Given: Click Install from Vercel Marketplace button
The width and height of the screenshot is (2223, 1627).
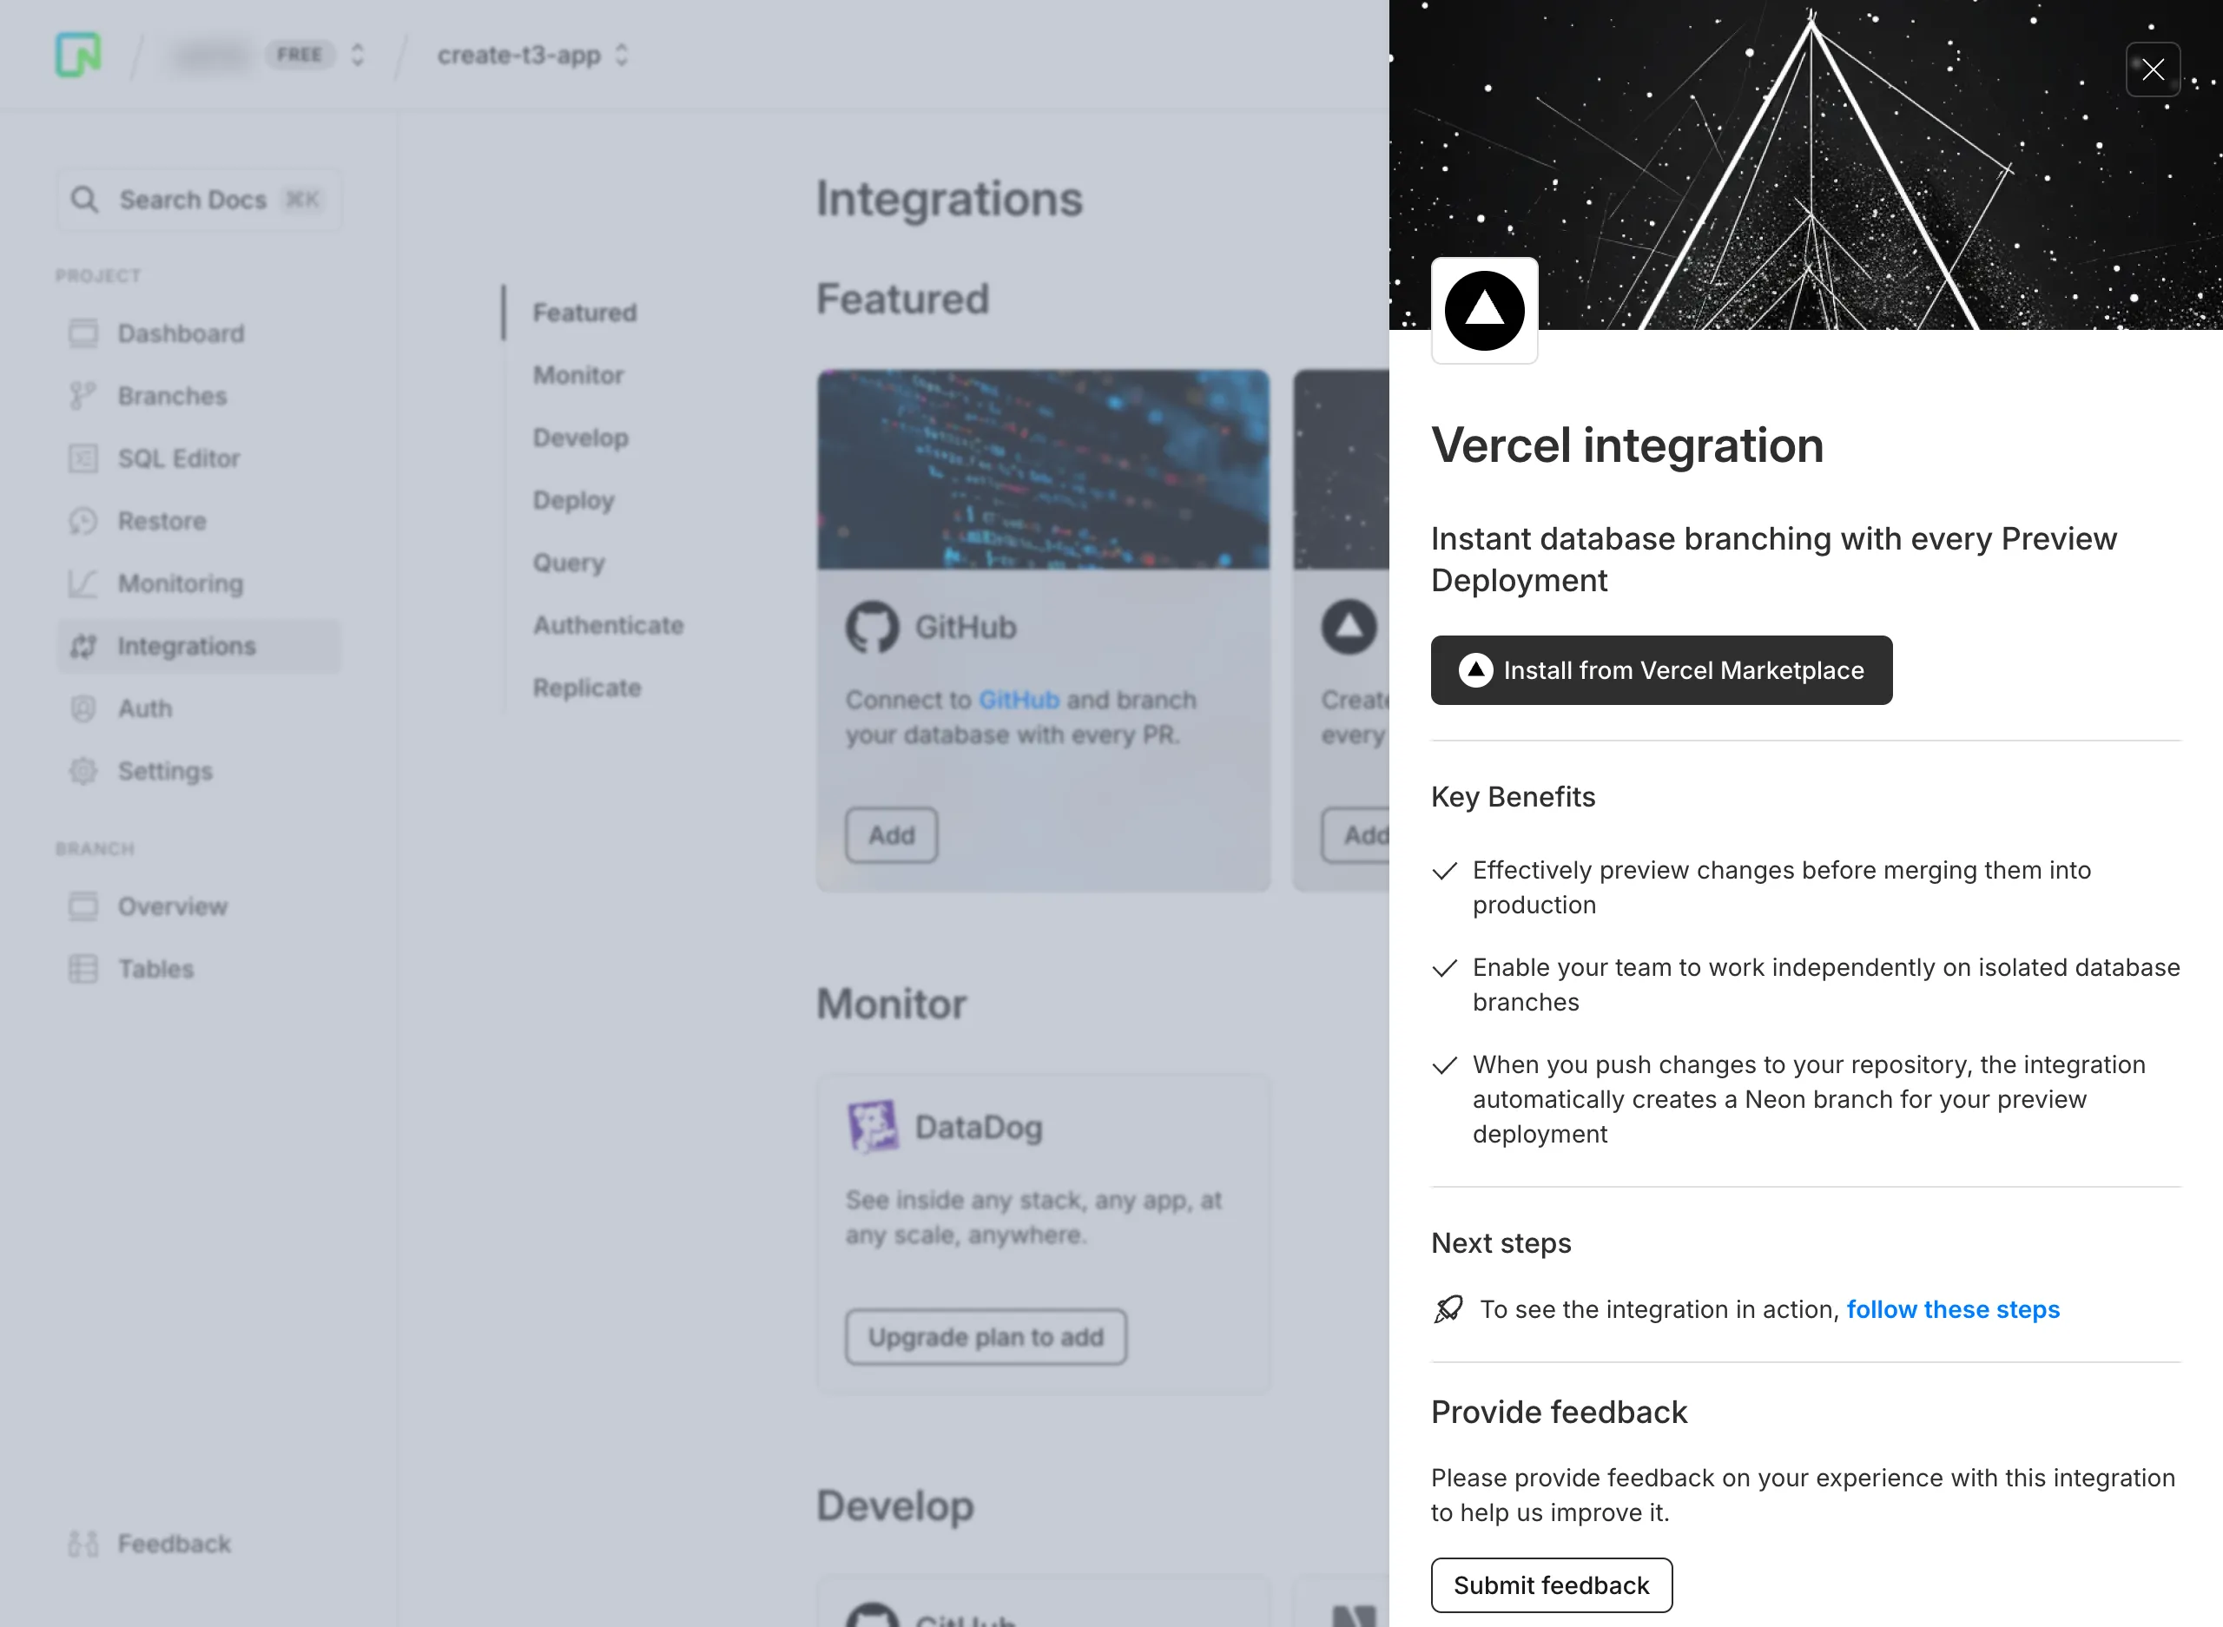Looking at the screenshot, I should pyautogui.click(x=1661, y=669).
